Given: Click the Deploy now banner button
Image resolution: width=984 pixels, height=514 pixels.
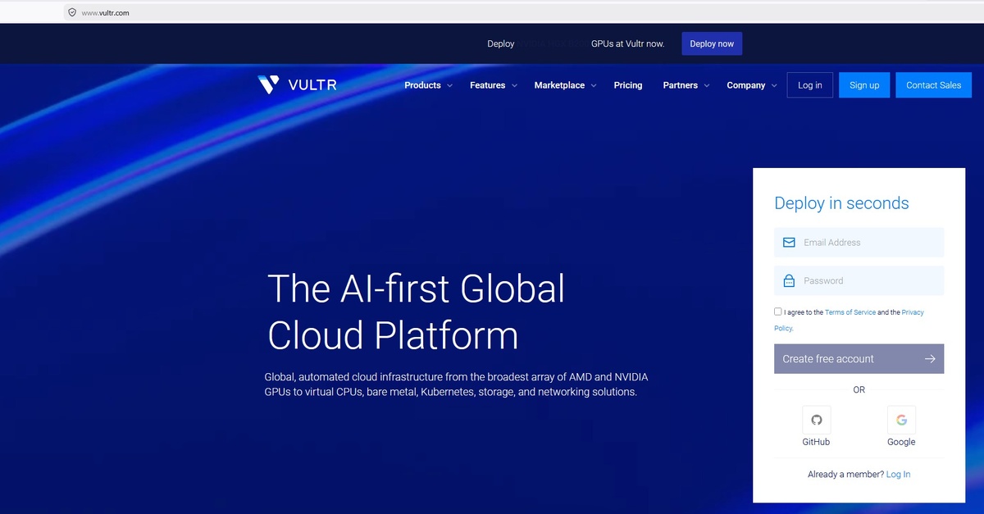Looking at the screenshot, I should [712, 43].
